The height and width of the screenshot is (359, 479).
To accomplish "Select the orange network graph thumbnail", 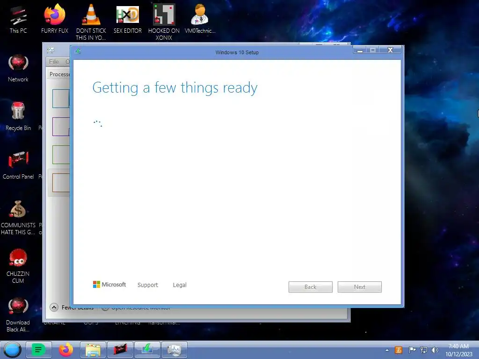I will 61,183.
